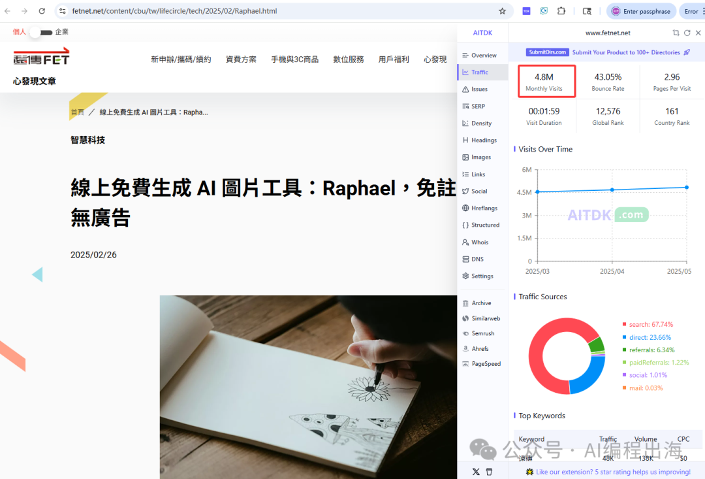
Task: Bookmark this page with the star icon
Action: click(502, 11)
